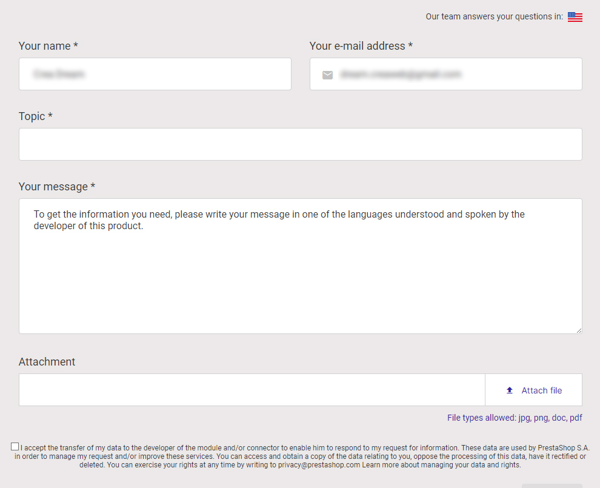Click the team answers language text
The image size is (600, 488).
click(494, 16)
